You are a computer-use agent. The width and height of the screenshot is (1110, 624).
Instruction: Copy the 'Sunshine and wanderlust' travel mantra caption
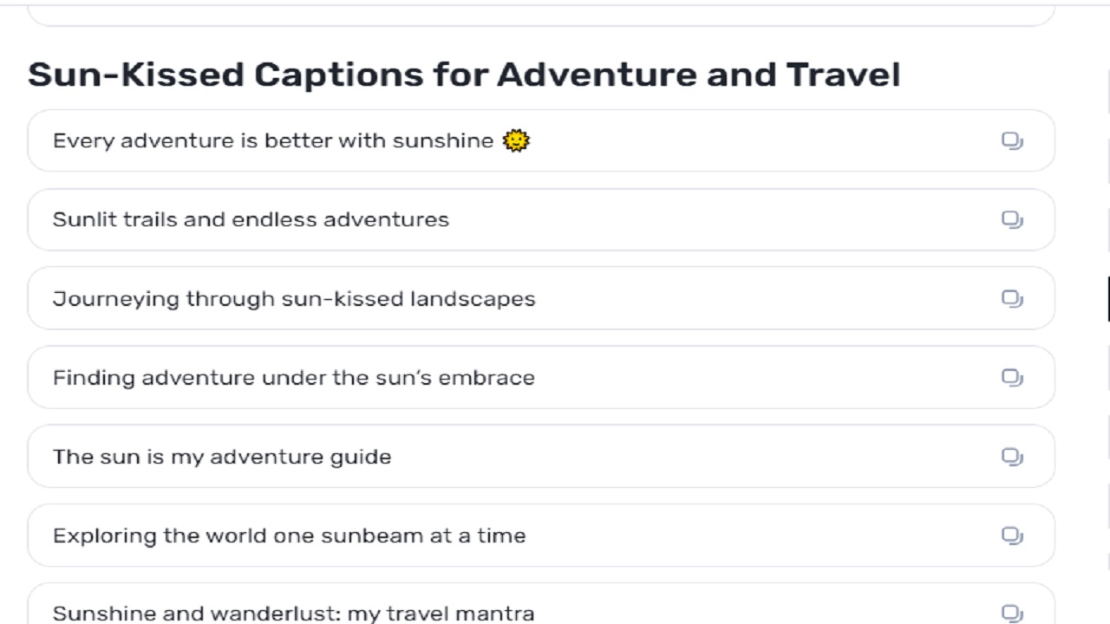pyautogui.click(x=1012, y=613)
